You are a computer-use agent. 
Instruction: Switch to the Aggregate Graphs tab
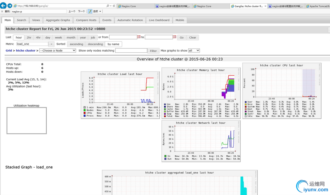click(x=58, y=20)
